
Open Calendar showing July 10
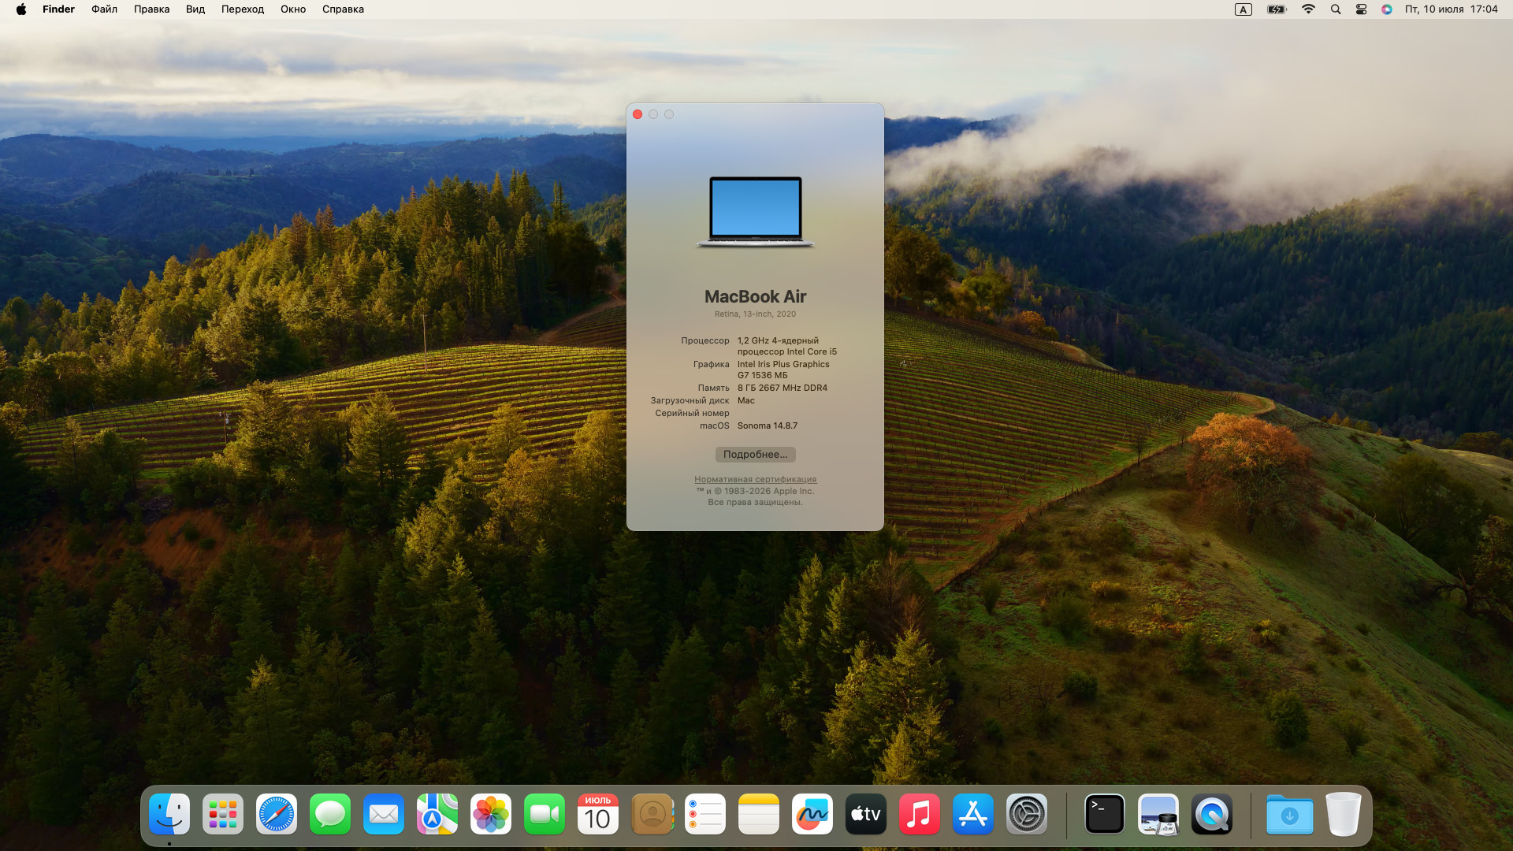pos(598,814)
